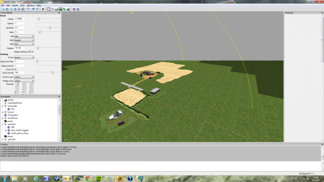Viewport: 324px width, 182px height.
Task: Click the brush Hardness input field
Action: point(19,28)
